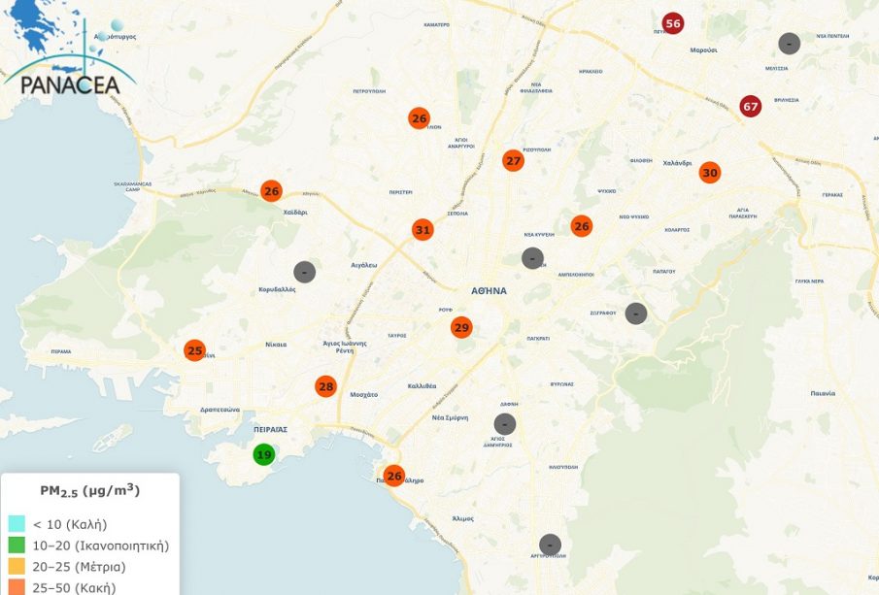The width and height of the screenshot is (879, 595).
Task: Select the orange marker showing 31
Action: click(423, 230)
